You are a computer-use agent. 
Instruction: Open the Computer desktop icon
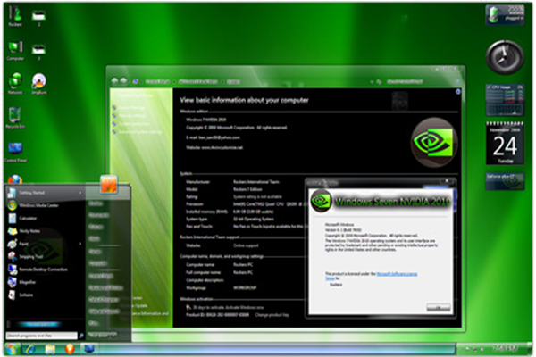tap(15, 51)
